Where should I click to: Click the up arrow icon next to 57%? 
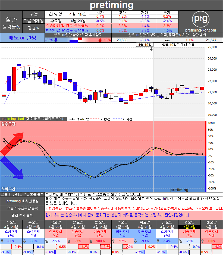click(x=114, y=241)
